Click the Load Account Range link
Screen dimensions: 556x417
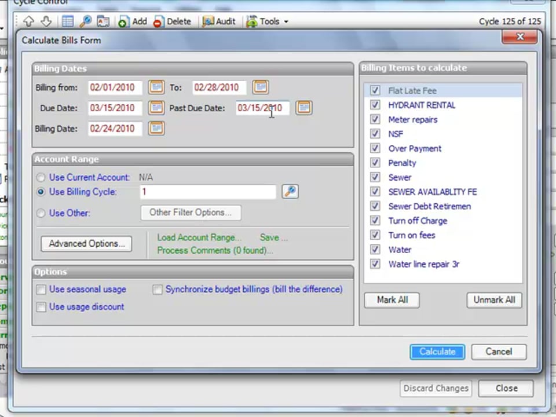[x=199, y=237]
